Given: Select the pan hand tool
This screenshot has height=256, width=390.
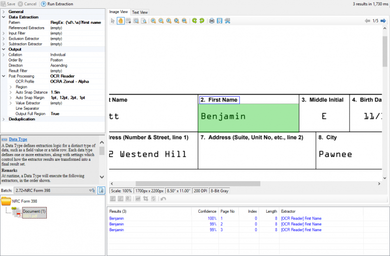Looking at the screenshot, I should tap(120, 21).
